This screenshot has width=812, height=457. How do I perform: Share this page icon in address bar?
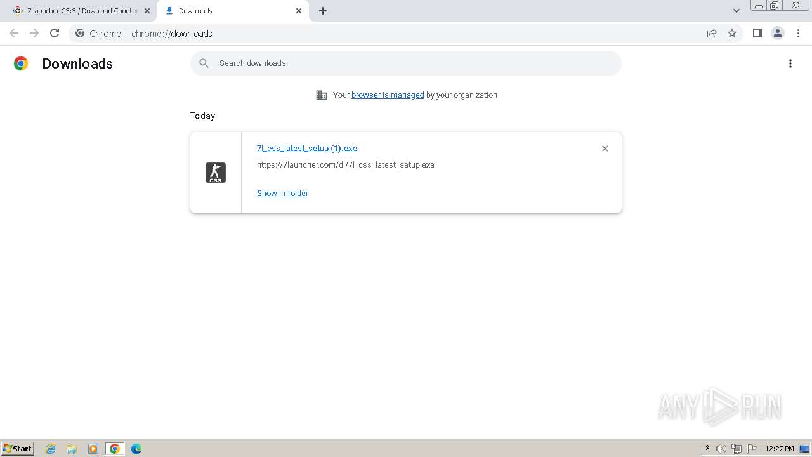click(x=712, y=33)
